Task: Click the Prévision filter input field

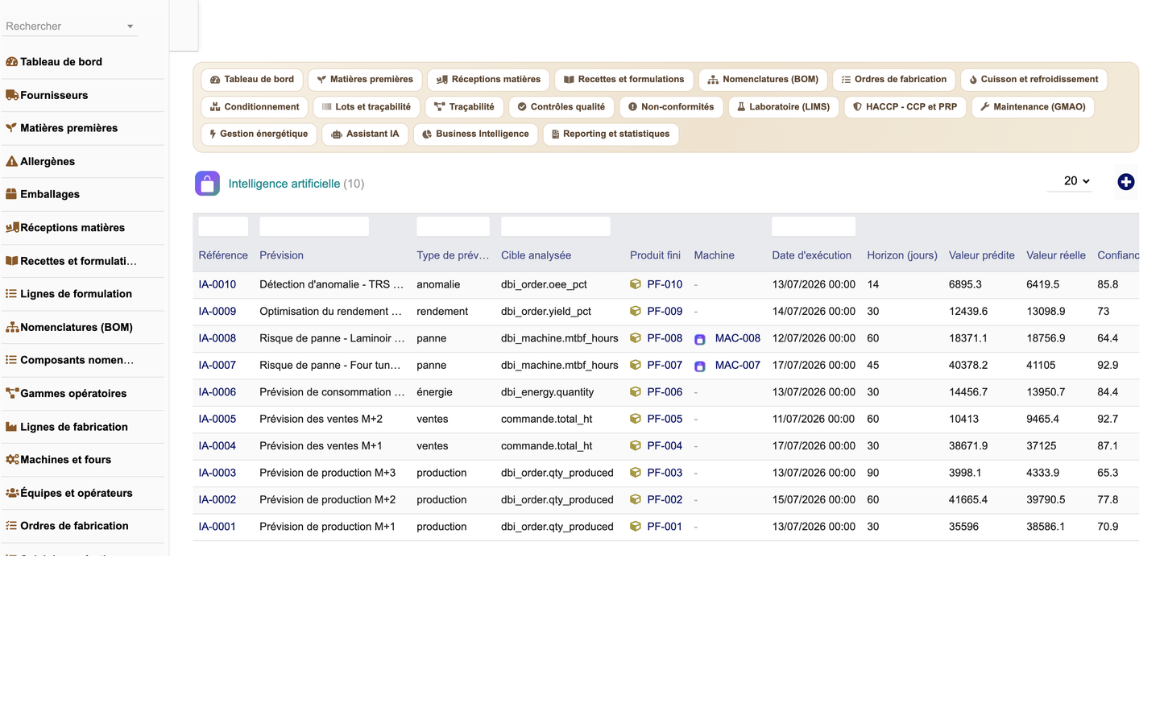Action: (314, 226)
